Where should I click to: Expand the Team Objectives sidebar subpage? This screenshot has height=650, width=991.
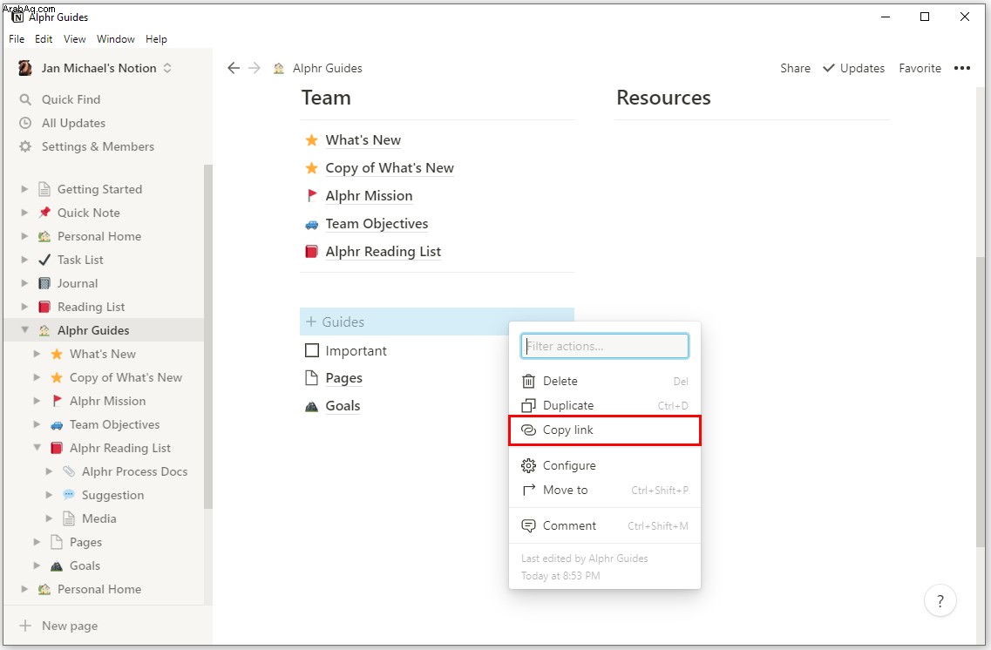click(x=37, y=424)
